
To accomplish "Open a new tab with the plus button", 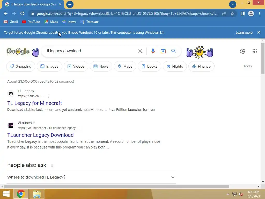I will point(70,4).
